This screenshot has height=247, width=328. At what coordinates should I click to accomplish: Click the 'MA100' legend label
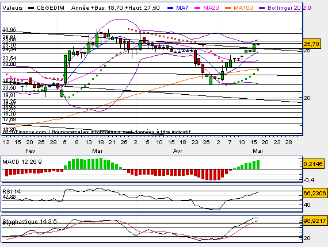(x=243, y=8)
